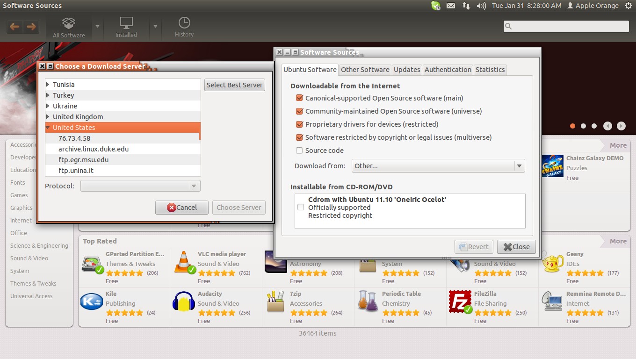The height and width of the screenshot is (359, 636).
Task: Uncheck Community-maintained Open Source software (universe)
Action: [x=299, y=111]
